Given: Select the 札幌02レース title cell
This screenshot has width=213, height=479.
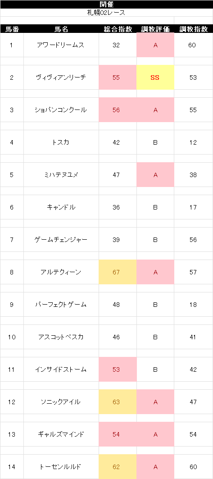Looking at the screenshot, I should (106, 13).
